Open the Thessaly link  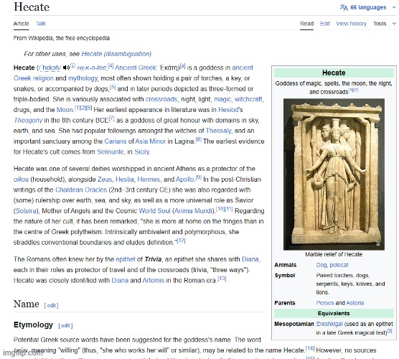click(219, 131)
